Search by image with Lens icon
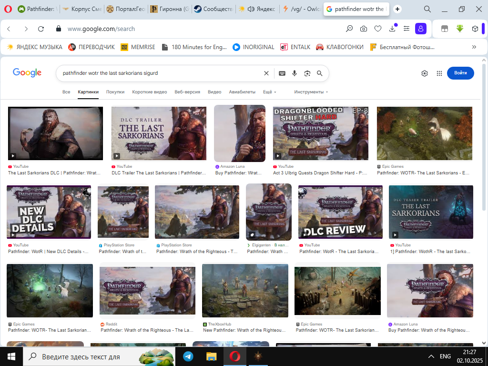This screenshot has height=366, width=488. point(307,73)
